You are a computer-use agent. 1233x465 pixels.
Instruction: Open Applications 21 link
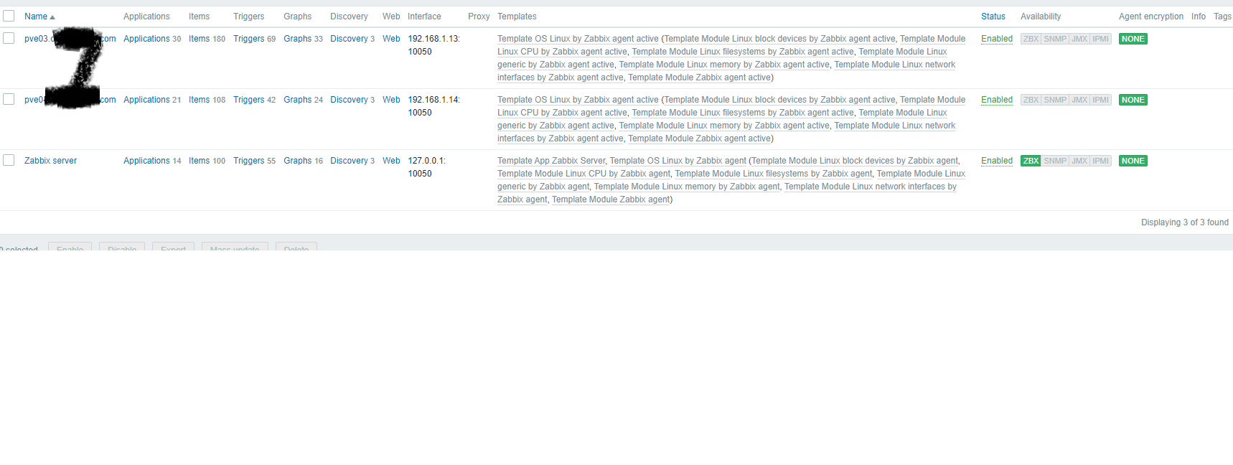coord(146,100)
